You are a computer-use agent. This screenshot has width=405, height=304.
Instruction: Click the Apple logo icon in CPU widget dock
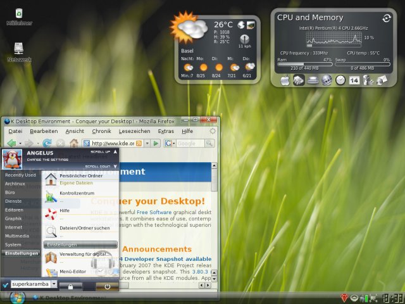[285, 80]
